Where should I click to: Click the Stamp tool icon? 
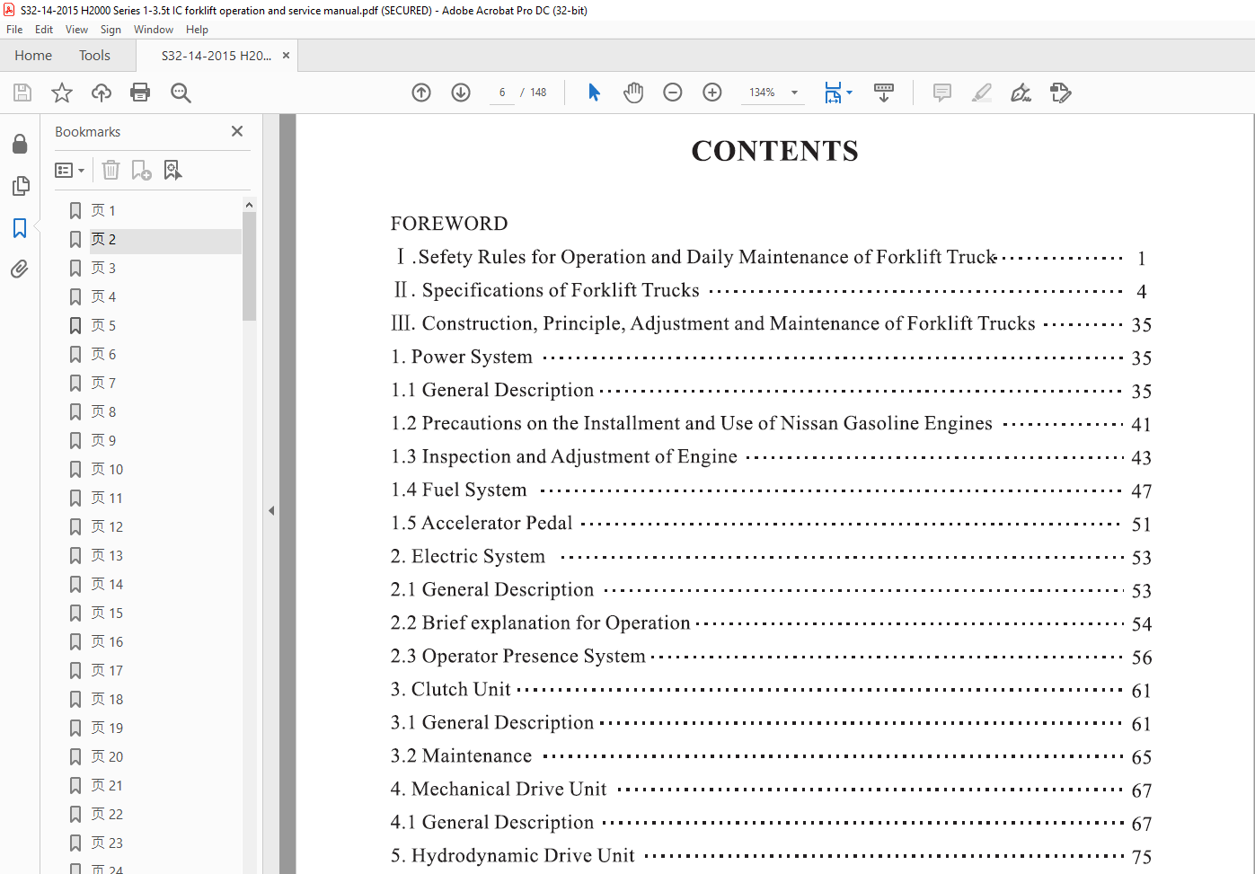tap(1061, 93)
